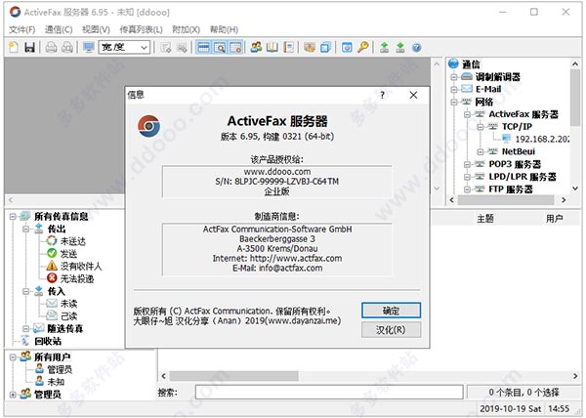Click the dialog's question mark help button
Viewport: 586px width, 418px height.
tap(382, 95)
